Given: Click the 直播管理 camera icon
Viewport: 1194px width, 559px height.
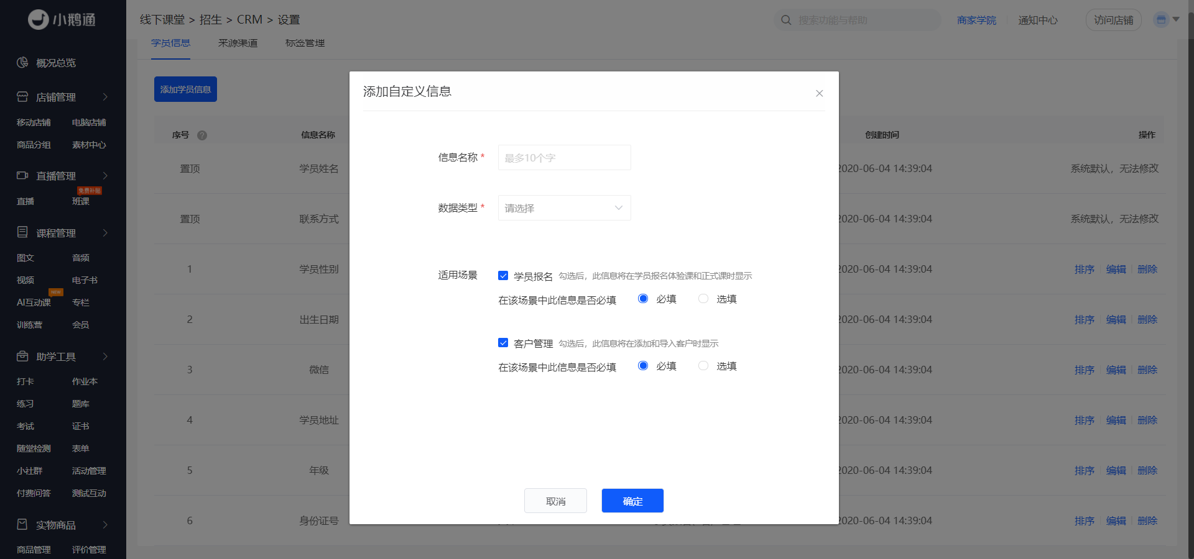Looking at the screenshot, I should click(x=22, y=176).
